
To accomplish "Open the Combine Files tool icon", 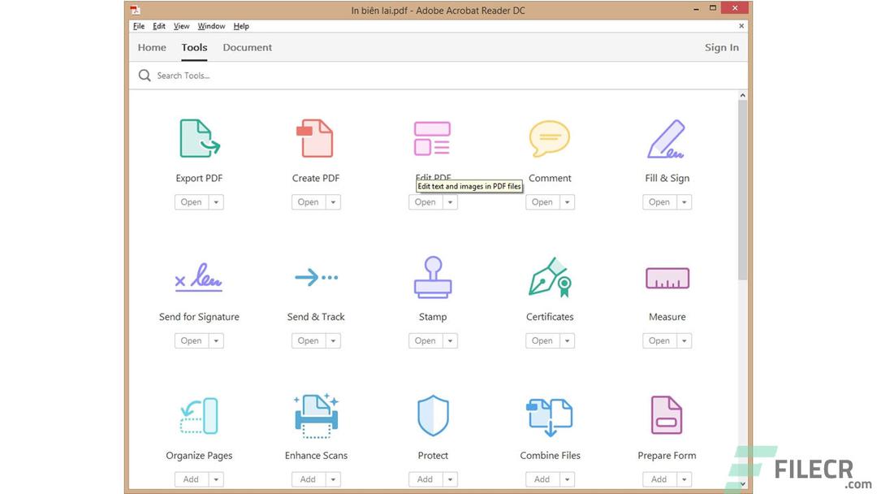I will coord(550,415).
